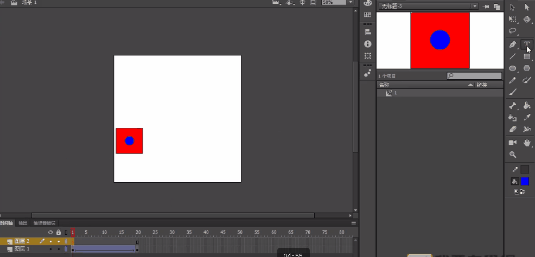Pin the current library button

click(486, 7)
